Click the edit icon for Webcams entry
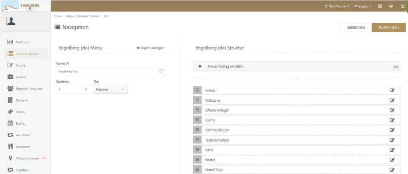The image size is (408, 174). click(392, 100)
